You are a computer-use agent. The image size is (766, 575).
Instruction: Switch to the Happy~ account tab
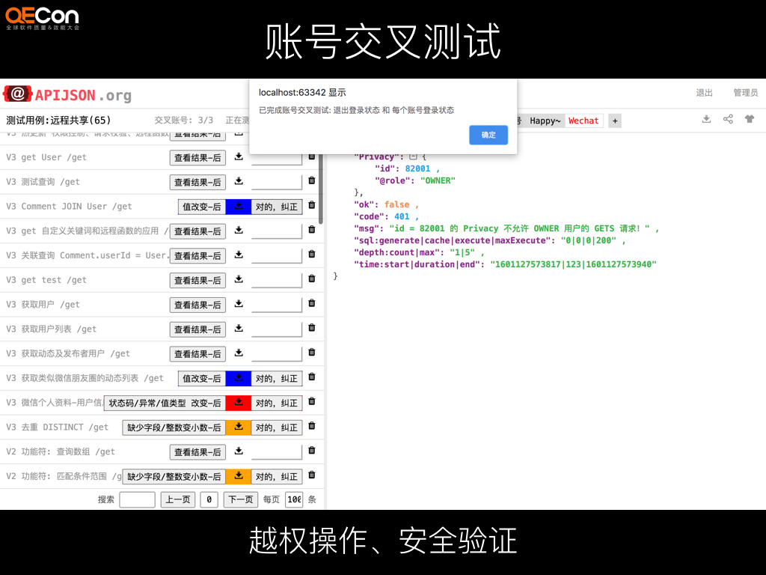click(x=545, y=121)
